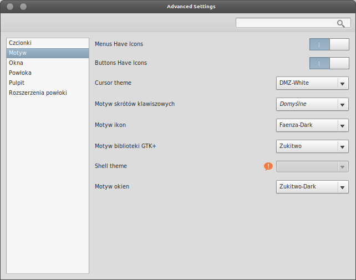
Task: Click the Motyw skrótów klawiszowych label
Action: [135, 104]
